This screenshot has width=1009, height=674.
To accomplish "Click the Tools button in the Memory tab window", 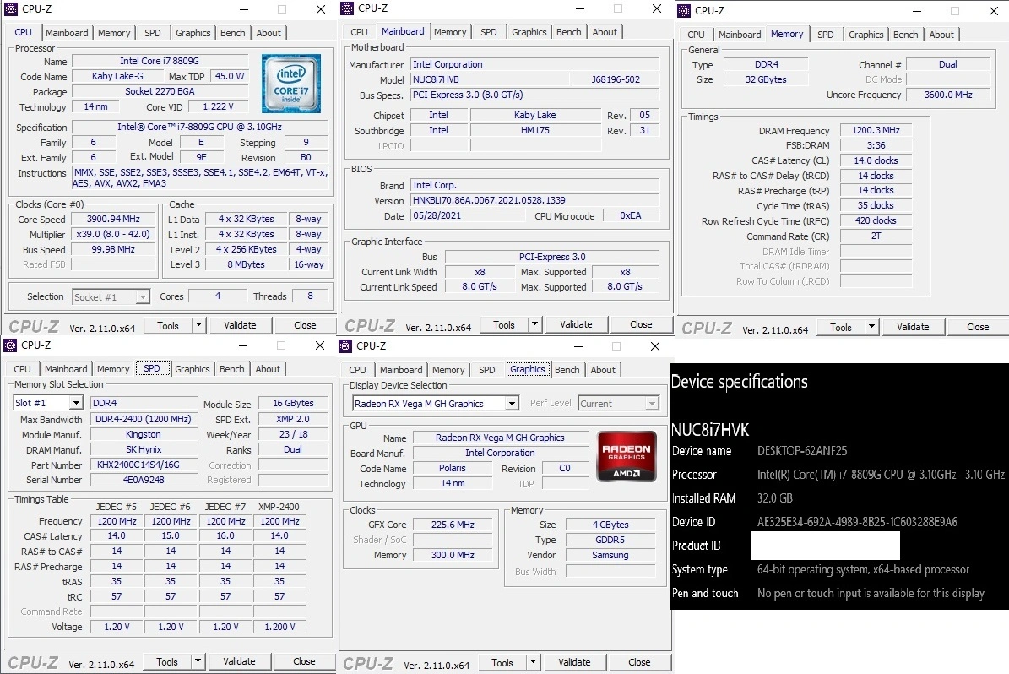I will (x=841, y=327).
